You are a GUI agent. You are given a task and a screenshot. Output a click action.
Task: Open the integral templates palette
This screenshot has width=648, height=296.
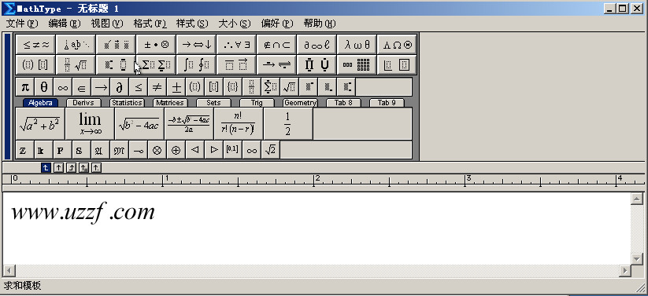pos(196,64)
